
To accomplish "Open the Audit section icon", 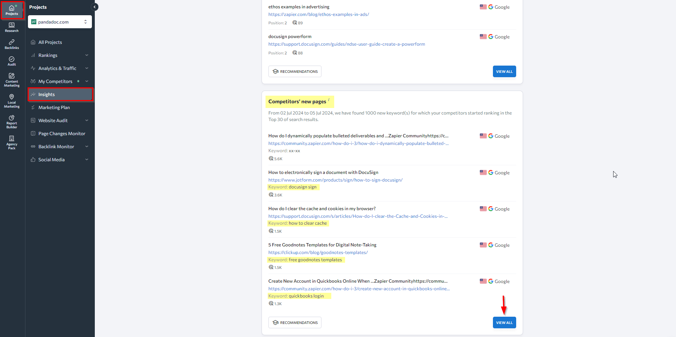I will click(12, 59).
